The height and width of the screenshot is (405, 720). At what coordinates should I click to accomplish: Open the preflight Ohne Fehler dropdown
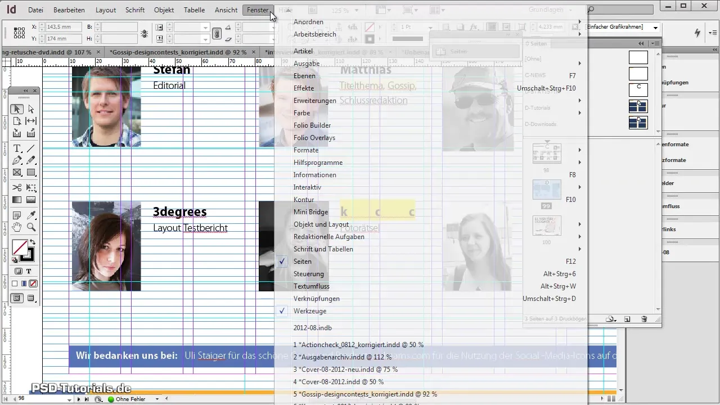(x=157, y=399)
